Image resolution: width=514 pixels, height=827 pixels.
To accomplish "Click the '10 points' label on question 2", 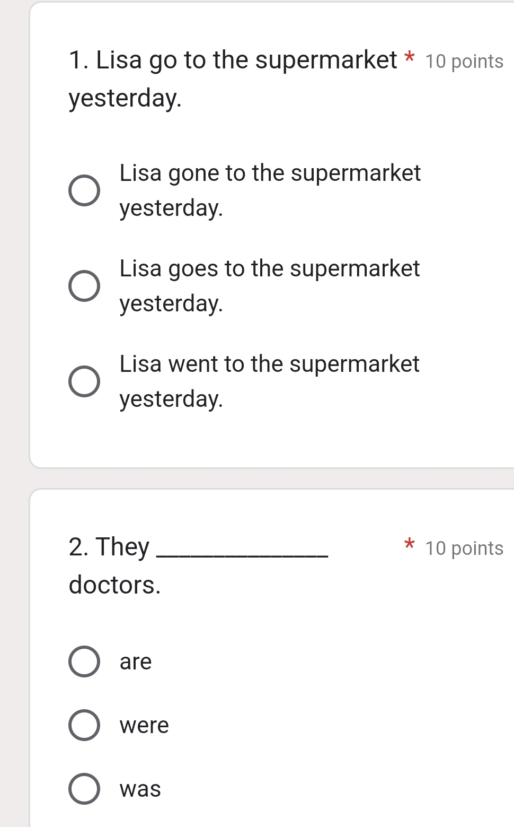I will click(464, 549).
